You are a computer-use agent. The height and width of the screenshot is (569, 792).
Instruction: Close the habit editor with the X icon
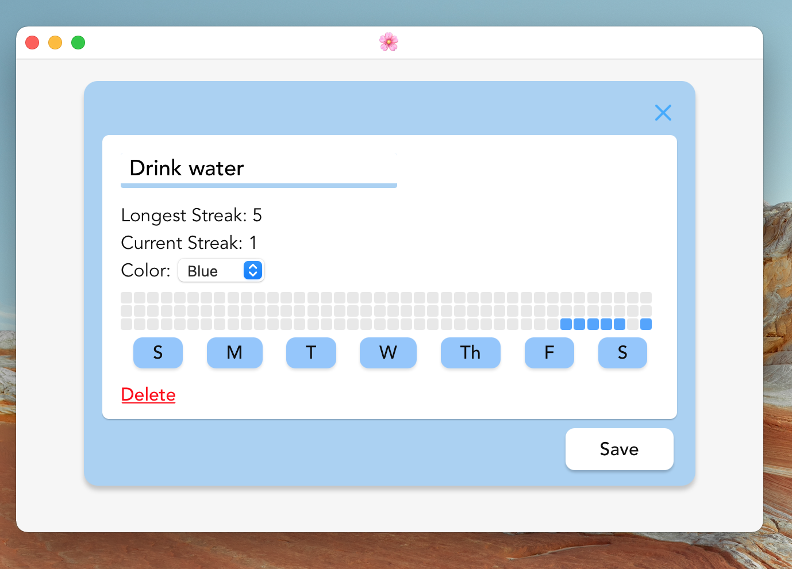point(663,113)
